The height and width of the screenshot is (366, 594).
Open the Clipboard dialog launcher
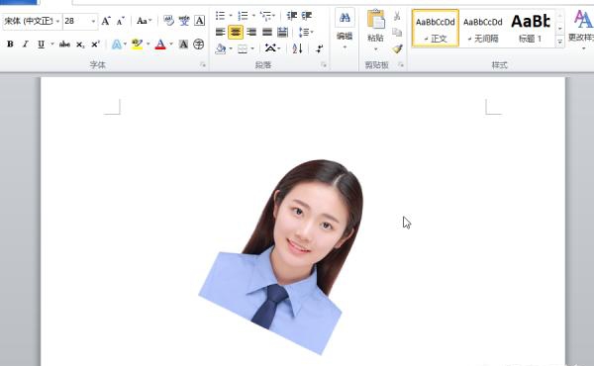tap(401, 65)
